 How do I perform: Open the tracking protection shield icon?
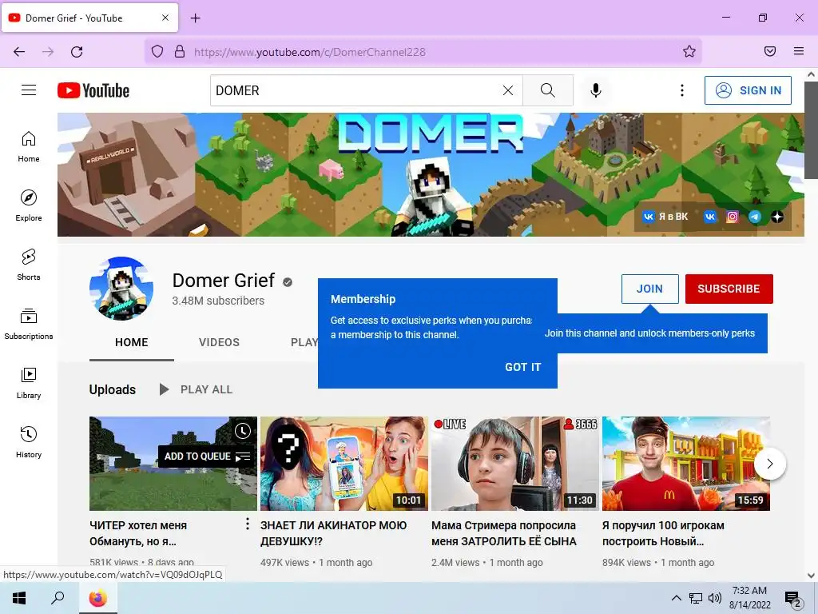click(x=157, y=52)
